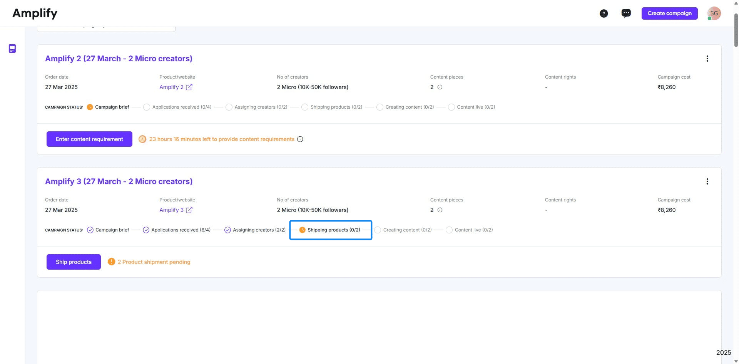Click info icon next to Amplify 3 content pieces
This screenshot has height=364, width=739.
(x=440, y=210)
